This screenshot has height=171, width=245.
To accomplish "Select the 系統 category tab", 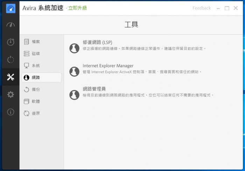I will pyautogui.click(x=42, y=66).
